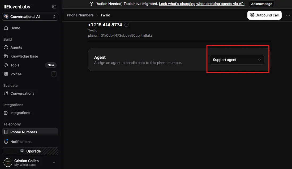
Task: Click the Home house icon
Action: (x=6, y=28)
